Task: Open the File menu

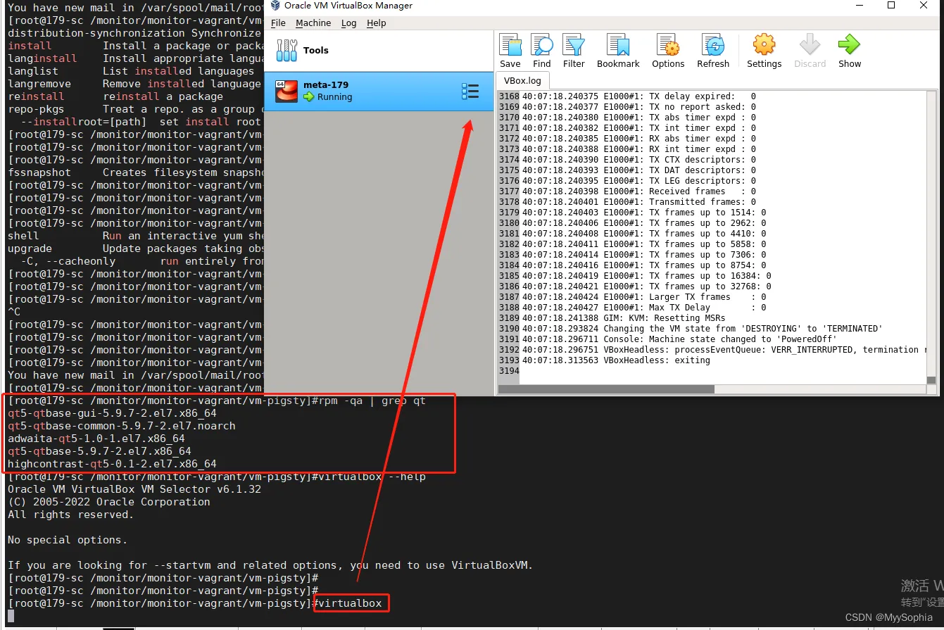Action: 279,23
